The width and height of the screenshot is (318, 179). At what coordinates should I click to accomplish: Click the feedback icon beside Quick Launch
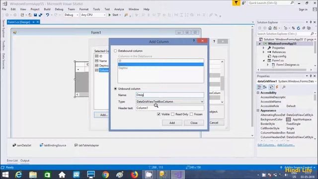(244, 3)
